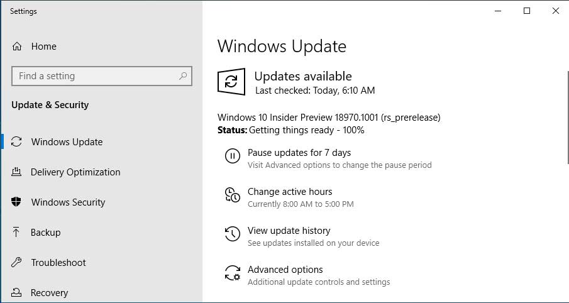Image resolution: width=569 pixels, height=303 pixels.
Task: Click the Delivery Optimization icon
Action: pyautogui.click(x=16, y=172)
